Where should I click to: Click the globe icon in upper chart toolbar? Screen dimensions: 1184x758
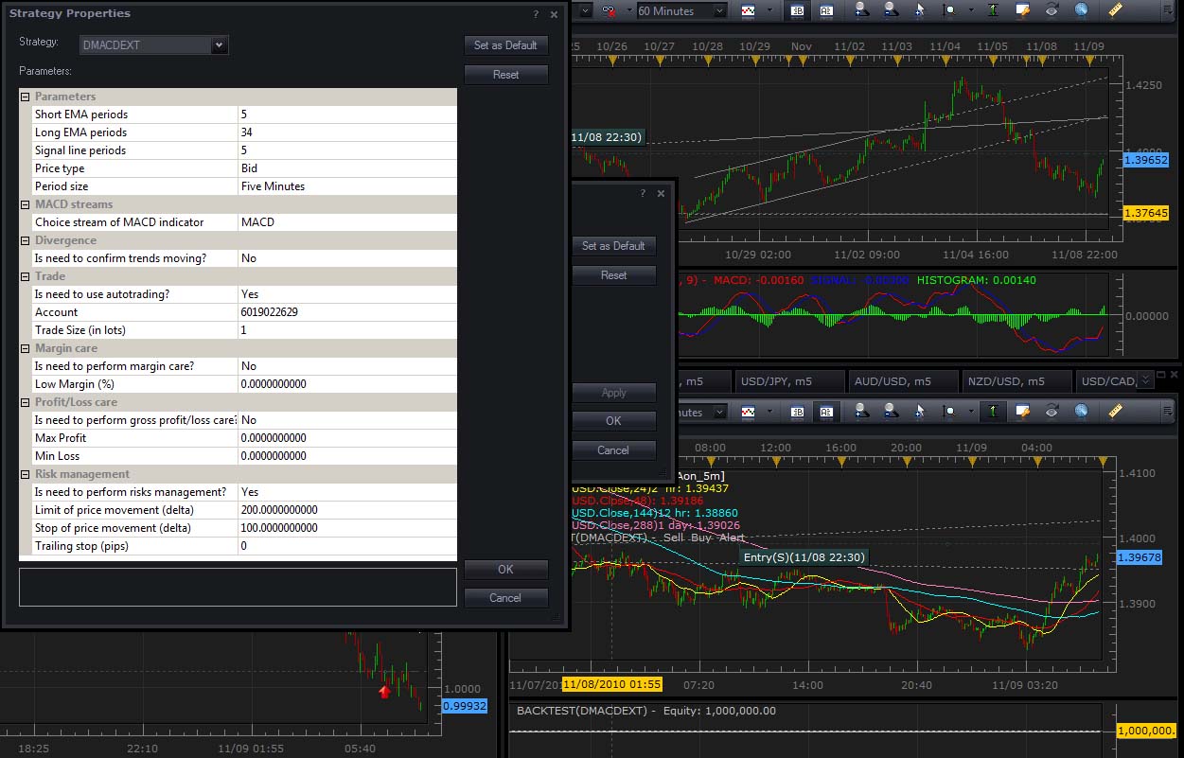pyautogui.click(x=1081, y=11)
